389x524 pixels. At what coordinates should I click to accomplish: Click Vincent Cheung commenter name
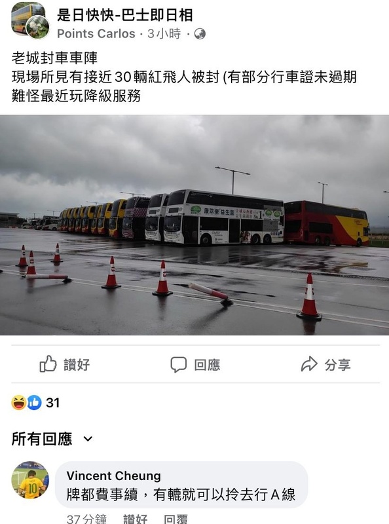pyautogui.click(x=114, y=476)
